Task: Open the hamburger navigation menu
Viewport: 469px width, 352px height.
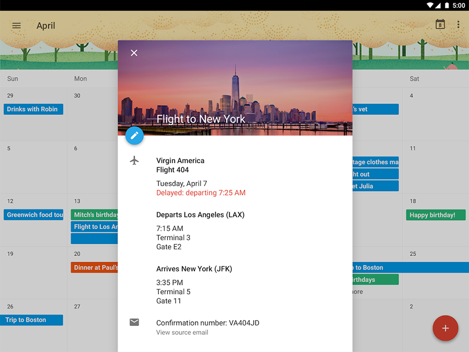Action: [17, 26]
